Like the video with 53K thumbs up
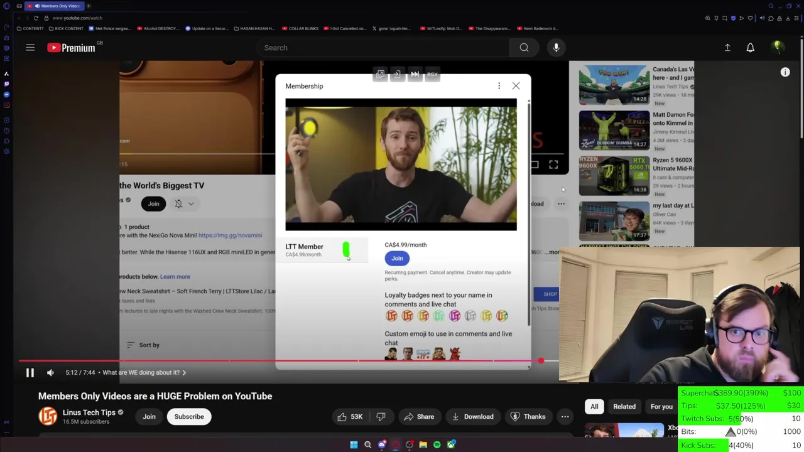 [x=349, y=417]
